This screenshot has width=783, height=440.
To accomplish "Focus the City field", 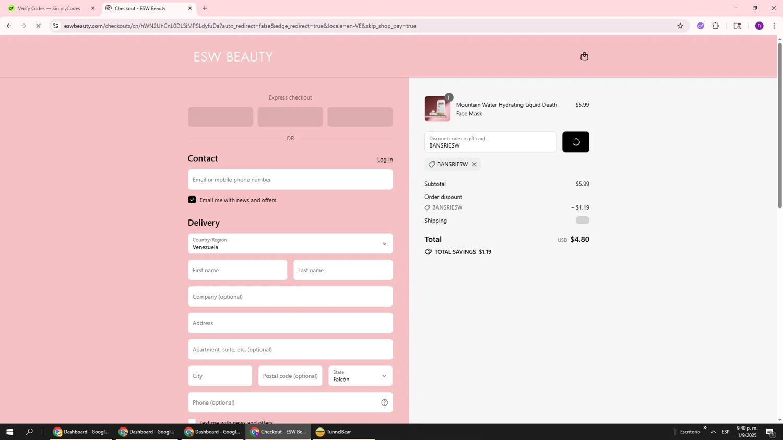I will coord(220,376).
